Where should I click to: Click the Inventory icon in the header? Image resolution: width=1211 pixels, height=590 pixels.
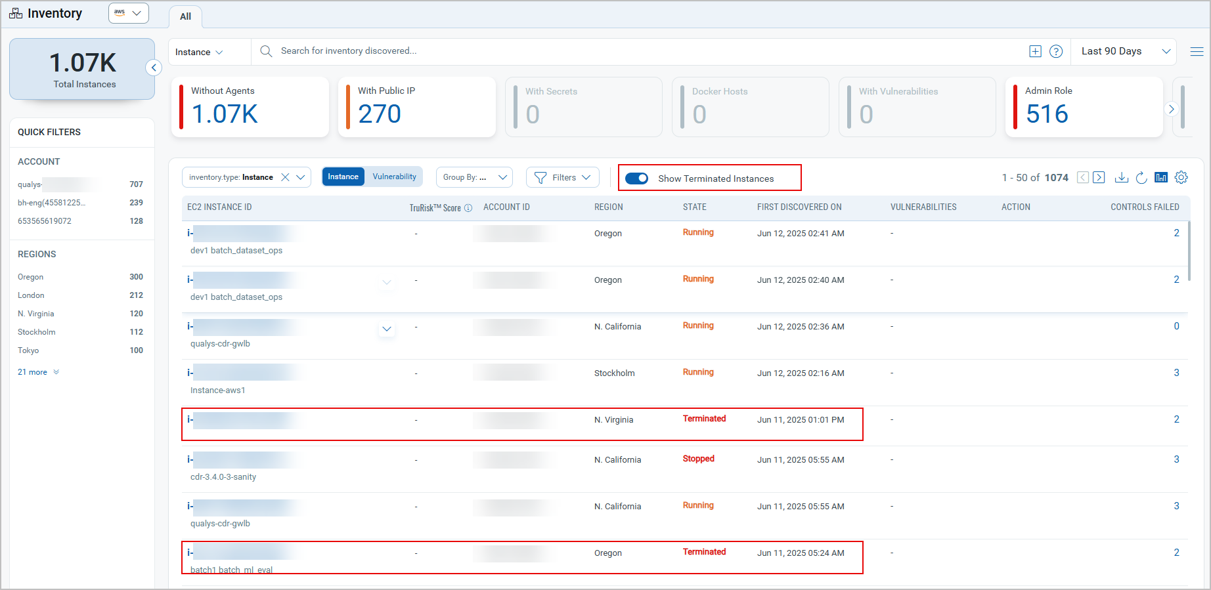click(16, 13)
